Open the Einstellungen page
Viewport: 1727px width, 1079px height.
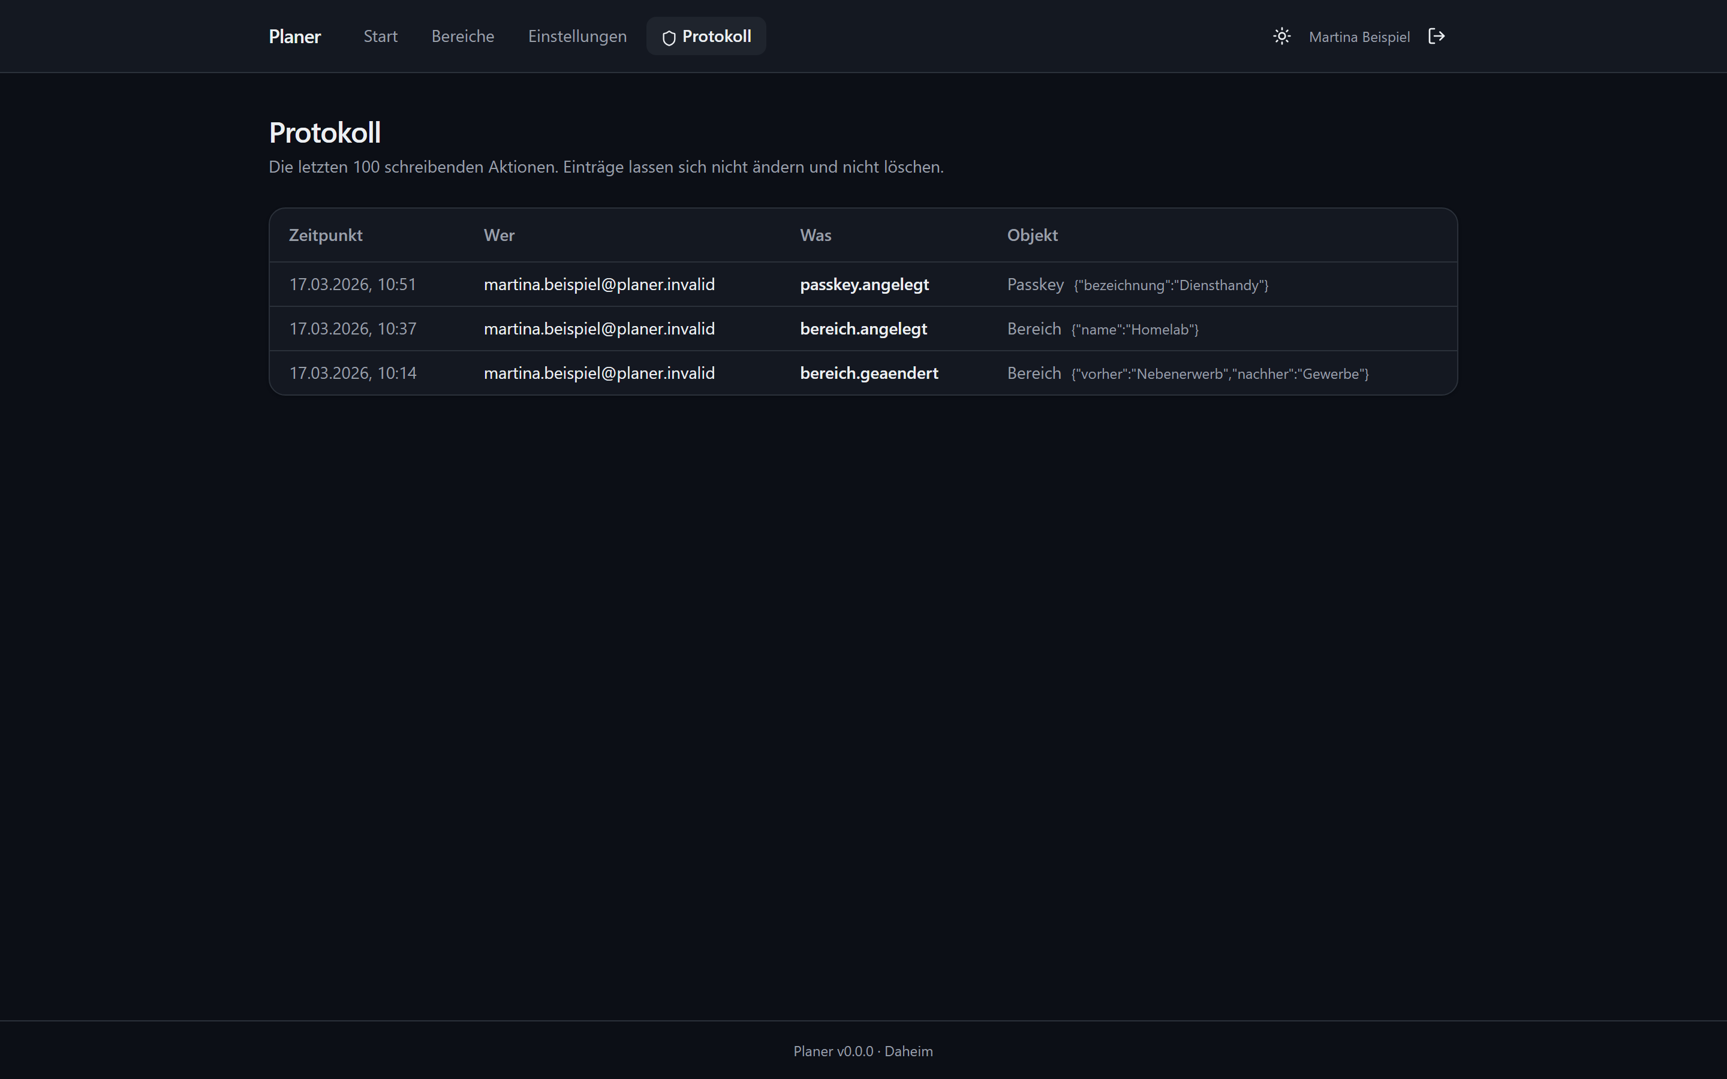click(x=577, y=37)
